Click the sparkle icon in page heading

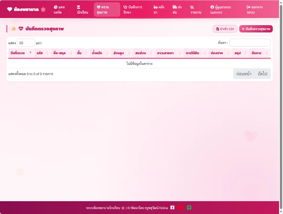click(14, 29)
